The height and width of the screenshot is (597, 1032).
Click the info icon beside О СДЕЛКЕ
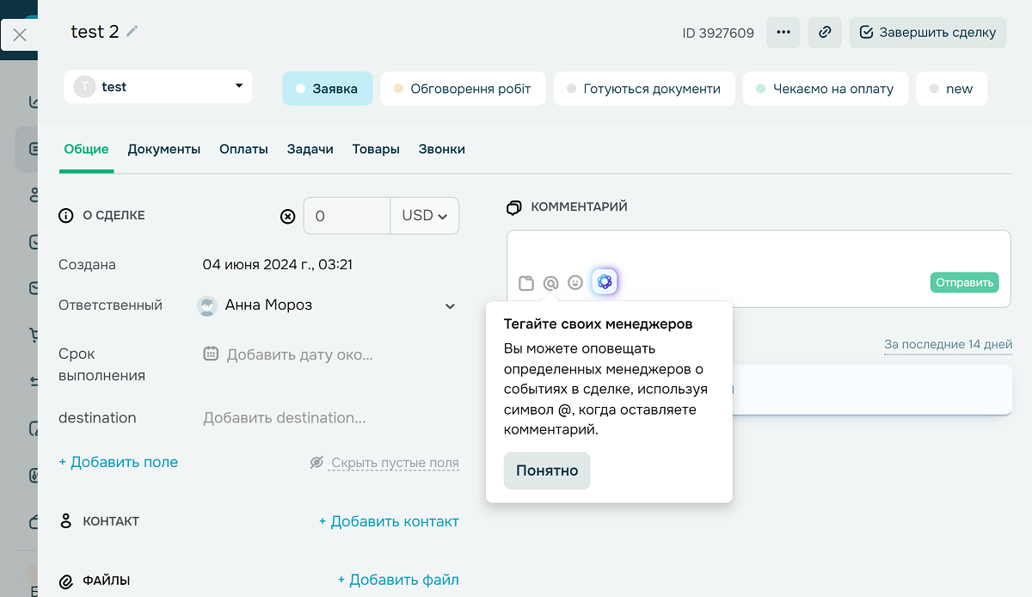65,216
